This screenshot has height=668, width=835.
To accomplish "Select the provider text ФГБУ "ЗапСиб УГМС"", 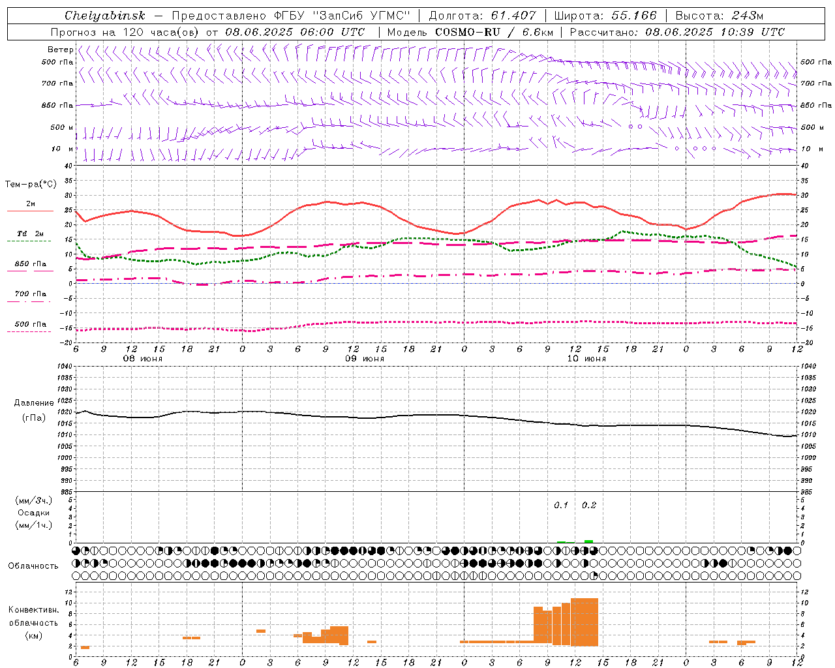I will point(344,16).
